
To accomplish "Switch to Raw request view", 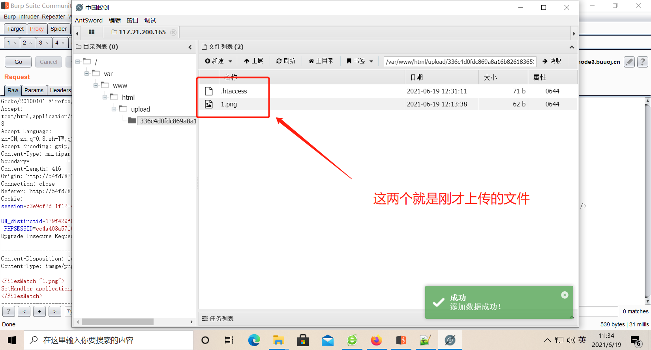I will click(13, 90).
